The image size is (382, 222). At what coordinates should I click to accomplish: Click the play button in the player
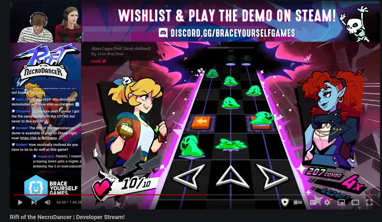tap(20, 202)
